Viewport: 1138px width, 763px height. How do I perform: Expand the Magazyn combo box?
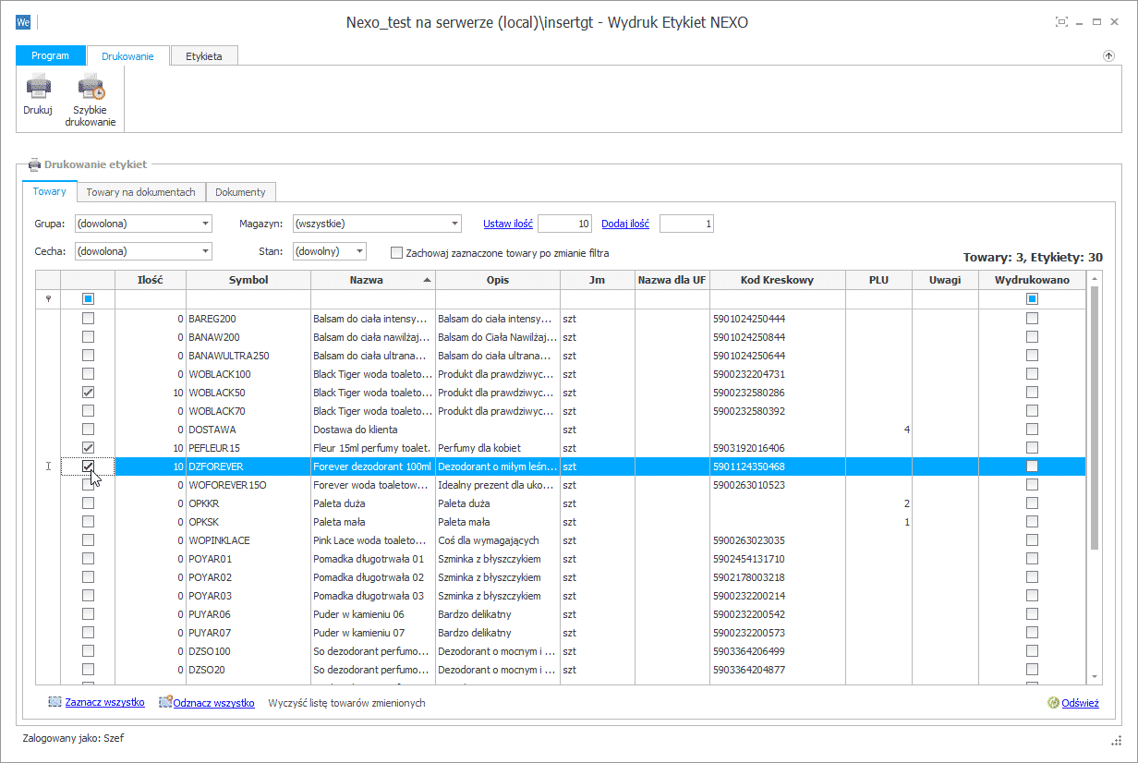coord(454,224)
